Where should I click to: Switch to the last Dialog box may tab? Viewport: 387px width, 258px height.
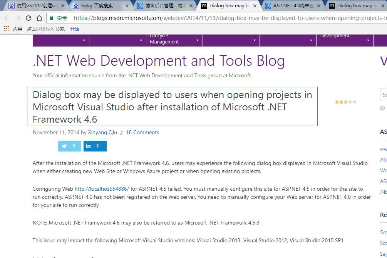pos(357,6)
